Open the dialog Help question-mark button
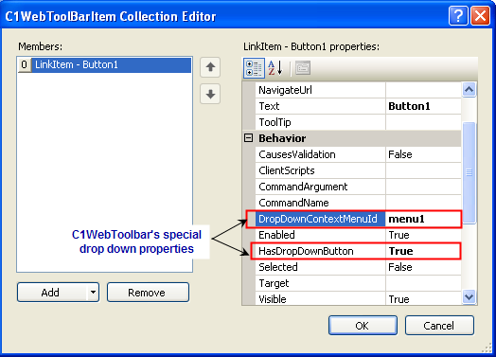 (x=458, y=15)
